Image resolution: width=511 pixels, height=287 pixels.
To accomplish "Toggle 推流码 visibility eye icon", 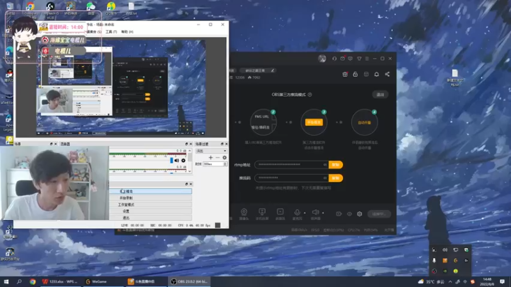I will tap(325, 178).
